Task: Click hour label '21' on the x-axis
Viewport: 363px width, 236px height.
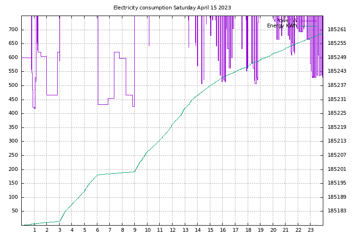Action: (x=285, y=230)
